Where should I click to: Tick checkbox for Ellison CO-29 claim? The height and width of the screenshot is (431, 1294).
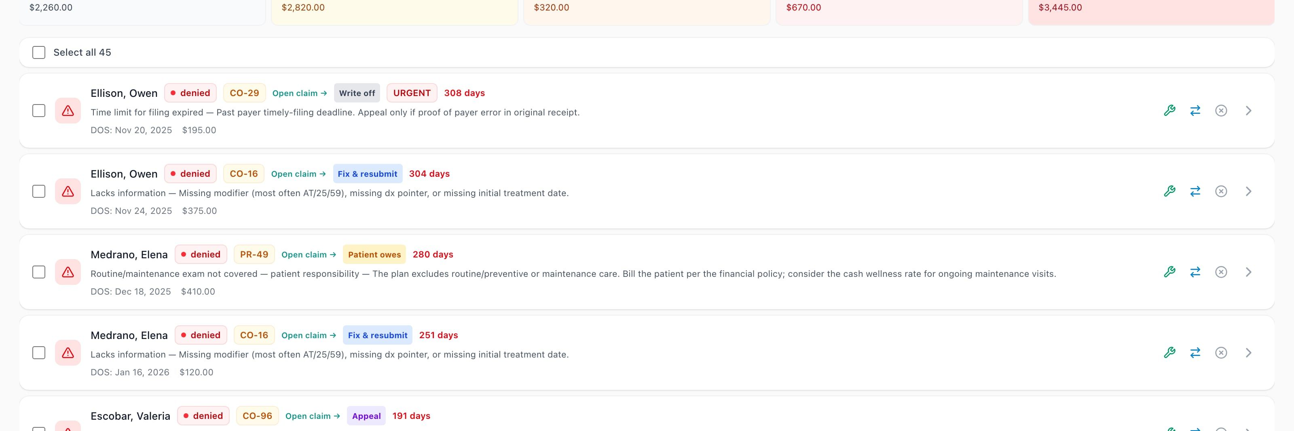pyautogui.click(x=39, y=111)
